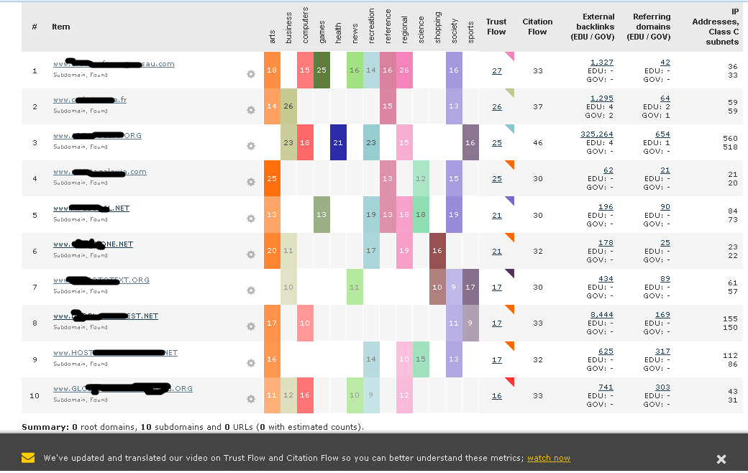Click the gear icon in row 5
The height and width of the screenshot is (473, 748).
click(251, 219)
